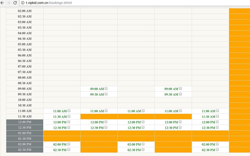The height and width of the screenshot is (156, 250).
Task: Reload the bookings page
Action: coord(15,3)
